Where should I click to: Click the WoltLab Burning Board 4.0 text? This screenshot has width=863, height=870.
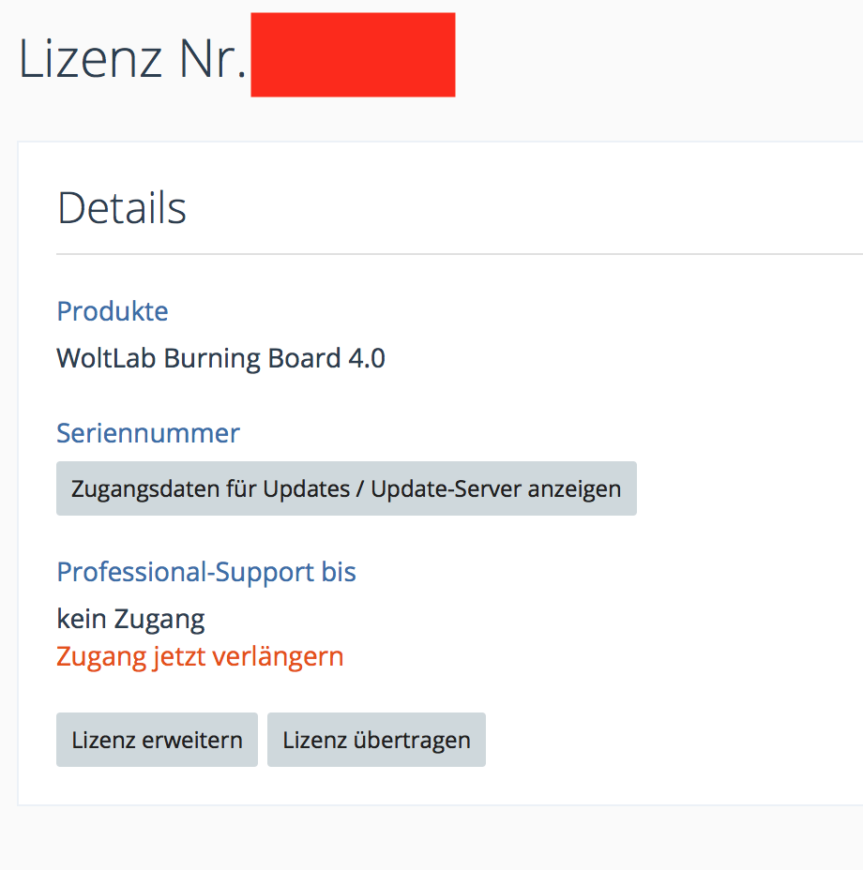point(220,358)
